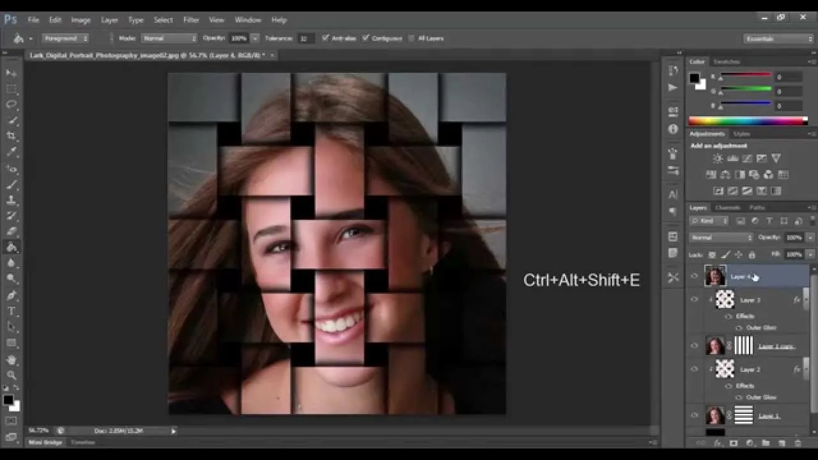Image resolution: width=818 pixels, height=460 pixels.
Task: Hide Layer 1 with its eye icon
Action: coord(695,415)
